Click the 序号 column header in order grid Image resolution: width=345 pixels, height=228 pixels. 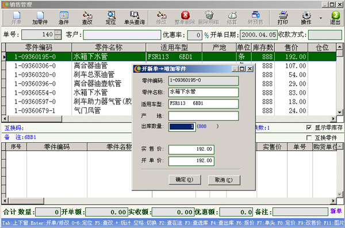[16, 147]
